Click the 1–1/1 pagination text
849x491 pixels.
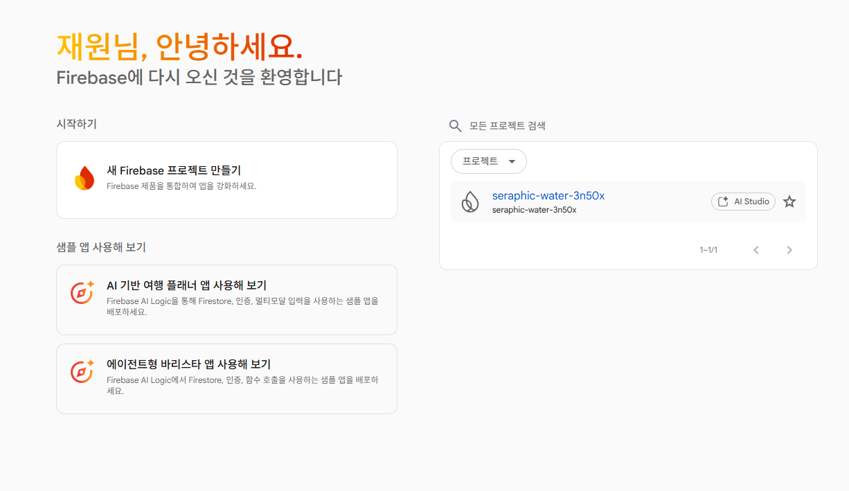coord(708,250)
